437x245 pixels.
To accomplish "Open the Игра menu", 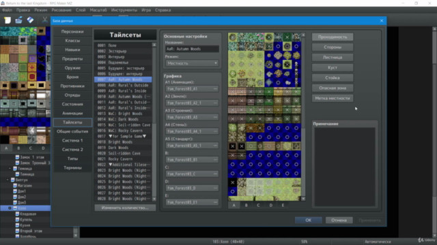I will pyautogui.click(x=146, y=10).
